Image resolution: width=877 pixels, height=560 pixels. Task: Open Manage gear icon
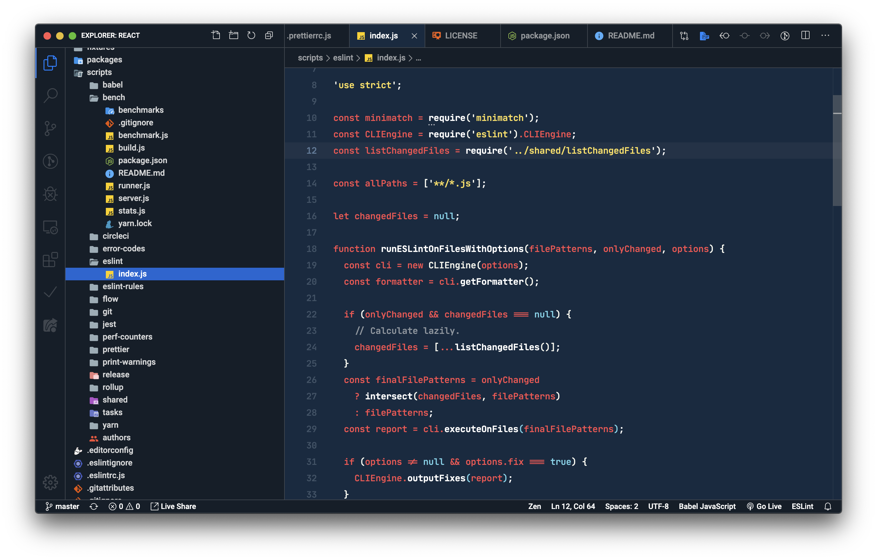point(50,482)
